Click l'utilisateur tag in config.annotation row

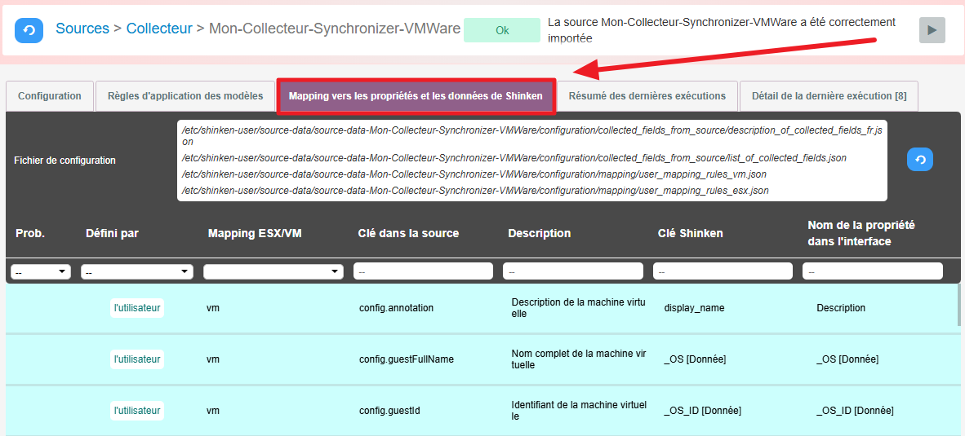click(x=137, y=308)
